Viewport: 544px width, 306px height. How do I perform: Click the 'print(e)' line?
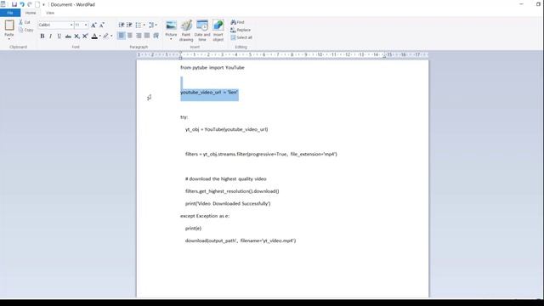point(193,229)
